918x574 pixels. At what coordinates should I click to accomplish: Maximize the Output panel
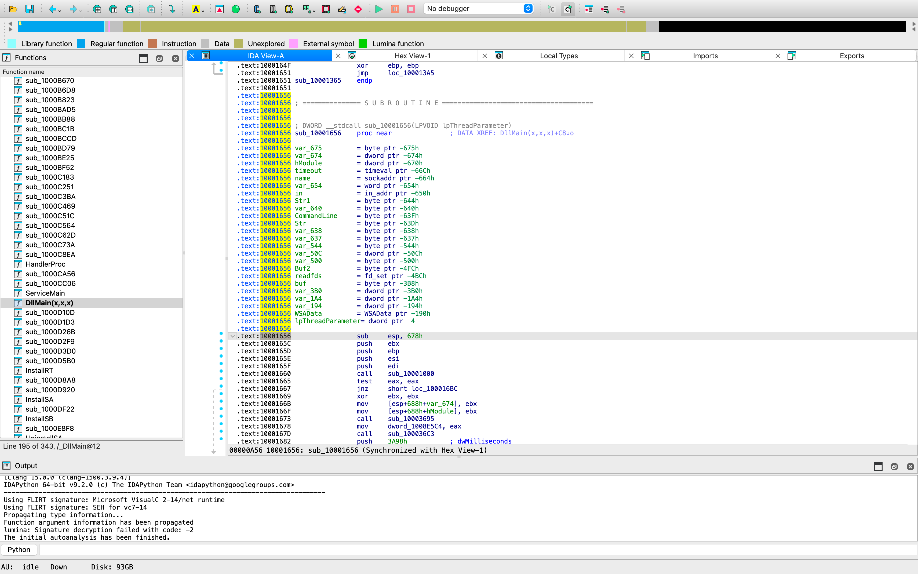[878, 467]
